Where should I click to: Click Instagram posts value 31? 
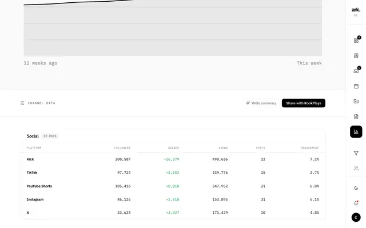(263, 199)
